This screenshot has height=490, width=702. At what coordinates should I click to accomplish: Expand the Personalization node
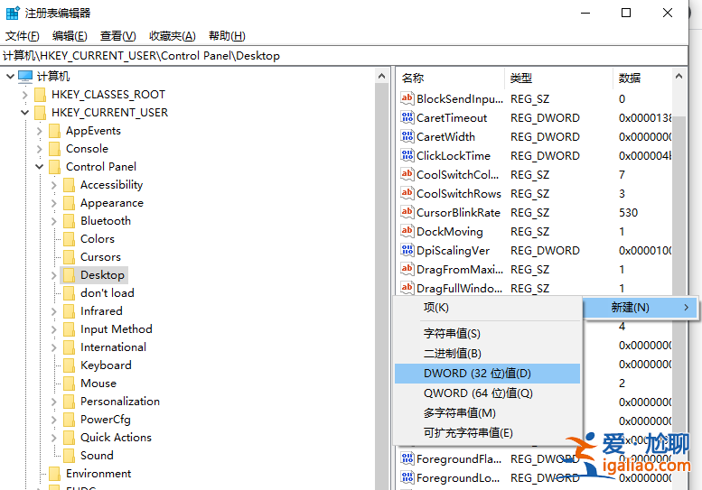tap(53, 402)
